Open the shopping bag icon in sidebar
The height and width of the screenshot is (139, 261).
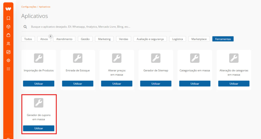pos(8,35)
